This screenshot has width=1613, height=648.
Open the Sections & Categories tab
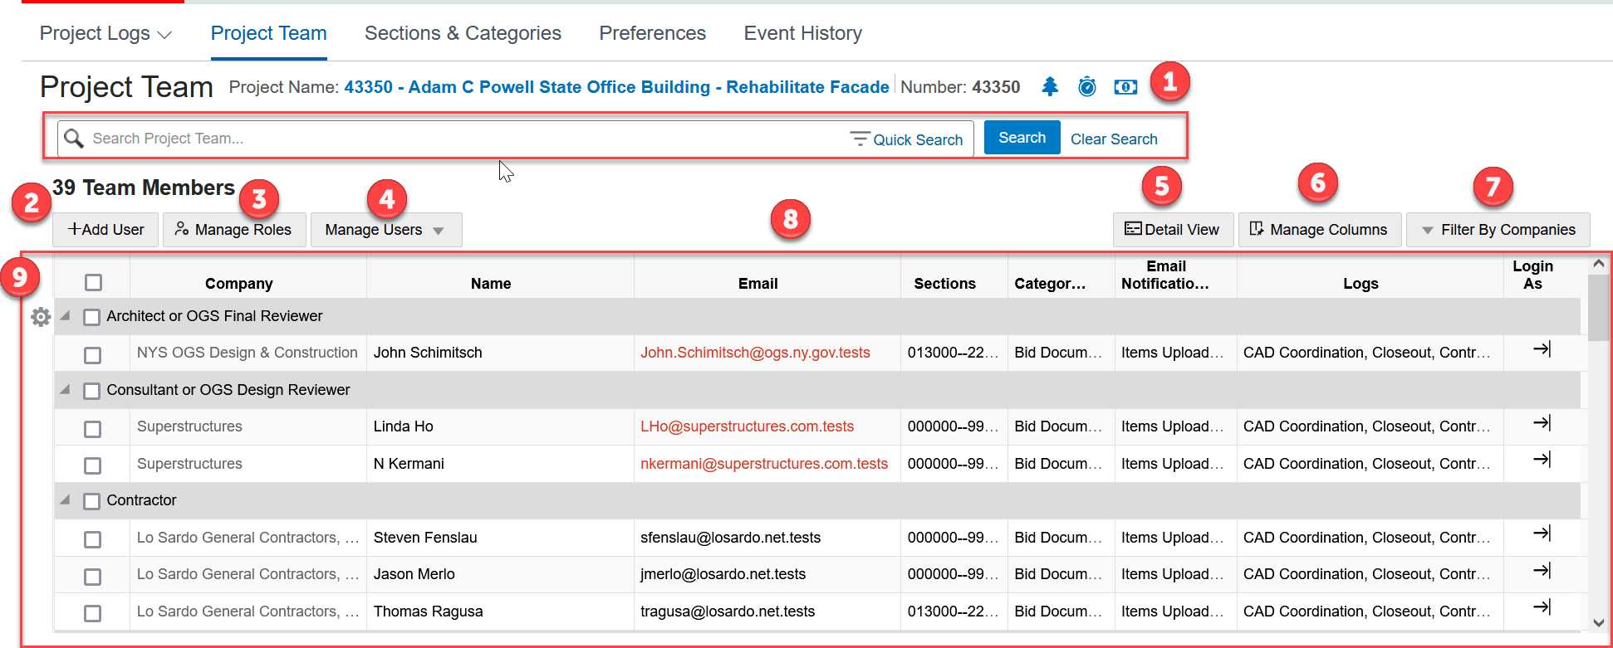463,33
